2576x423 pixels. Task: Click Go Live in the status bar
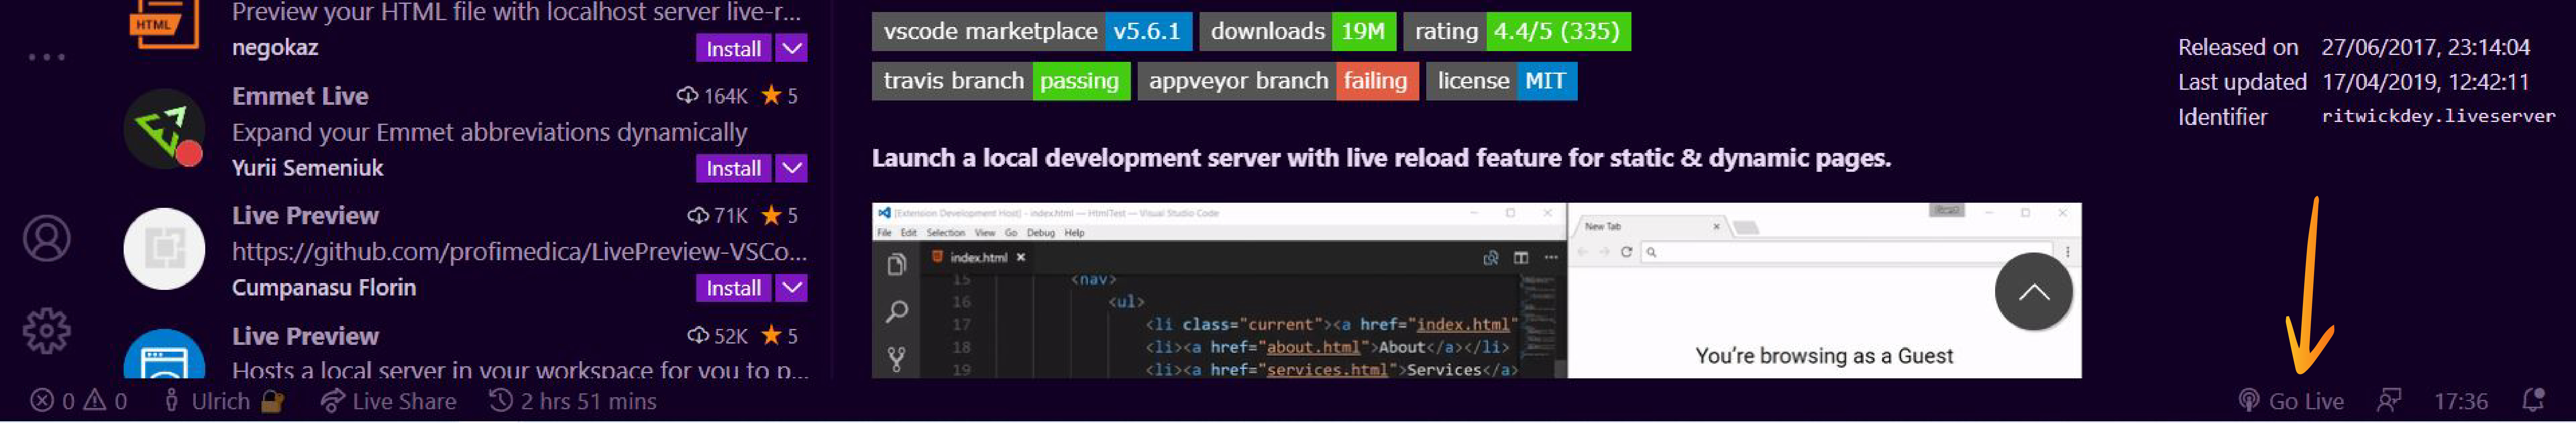2291,401
